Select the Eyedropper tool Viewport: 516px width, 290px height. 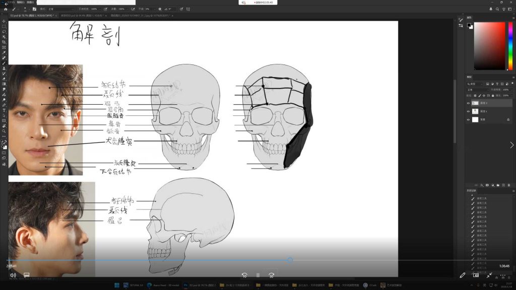[4, 52]
